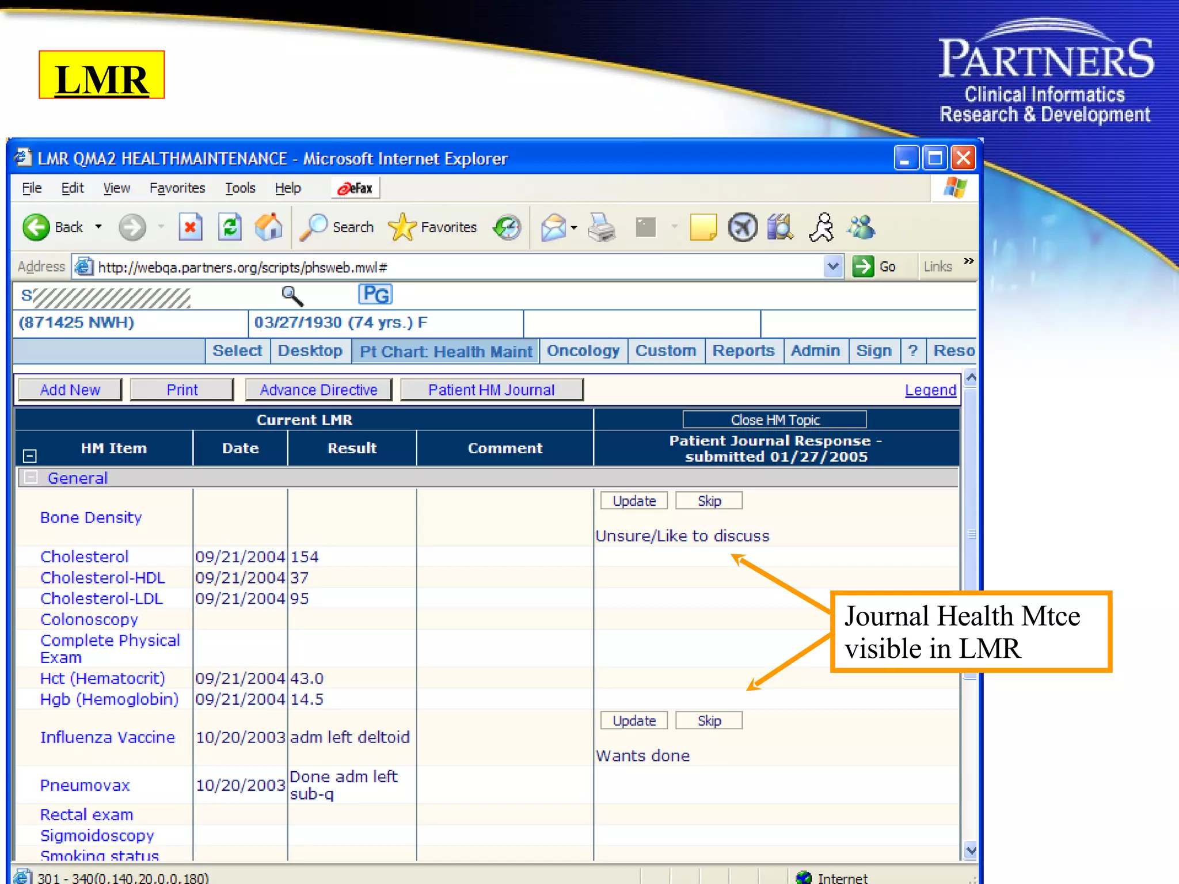
Task: Open the Custom tab
Action: (665, 350)
